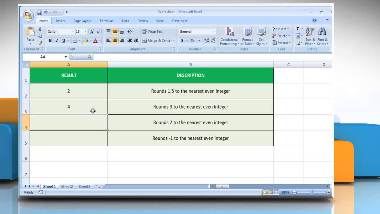Apply top vertical alignment
The image size is (380, 214).
pos(108,32)
